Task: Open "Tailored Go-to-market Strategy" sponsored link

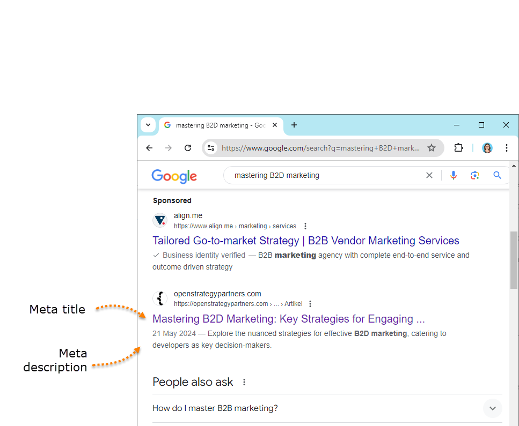Action: coord(305,241)
